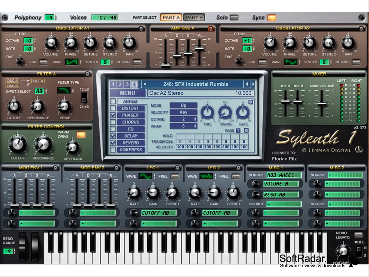Click Oscillator A1 VOLUME knob
This screenshot has width=369, height=277.
coord(51,43)
